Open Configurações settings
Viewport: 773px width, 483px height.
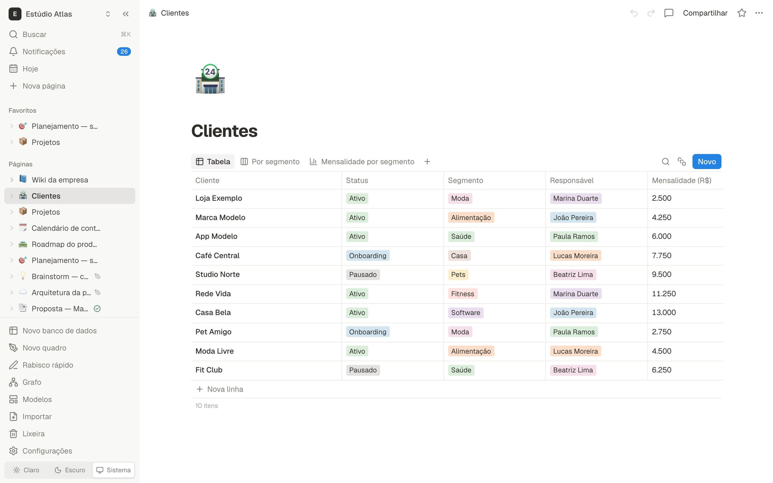tap(70, 451)
